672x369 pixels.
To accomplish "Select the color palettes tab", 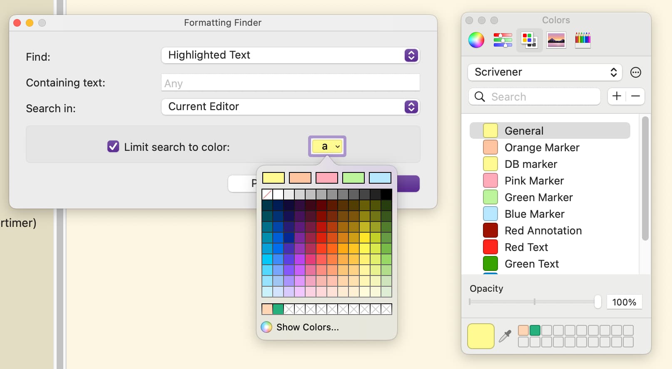I will tap(529, 40).
